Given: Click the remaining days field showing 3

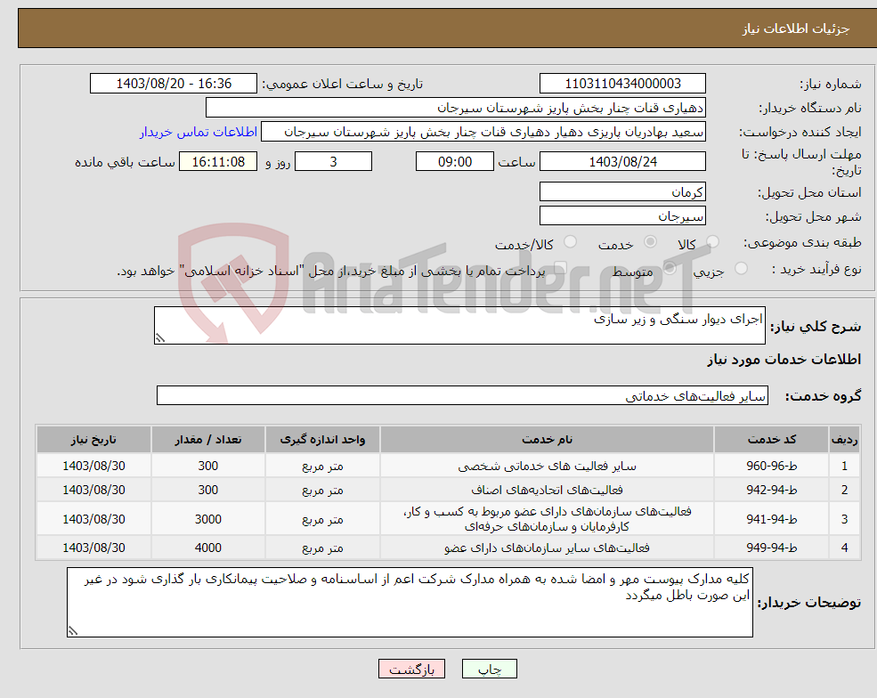Looking at the screenshot, I should click(333, 162).
